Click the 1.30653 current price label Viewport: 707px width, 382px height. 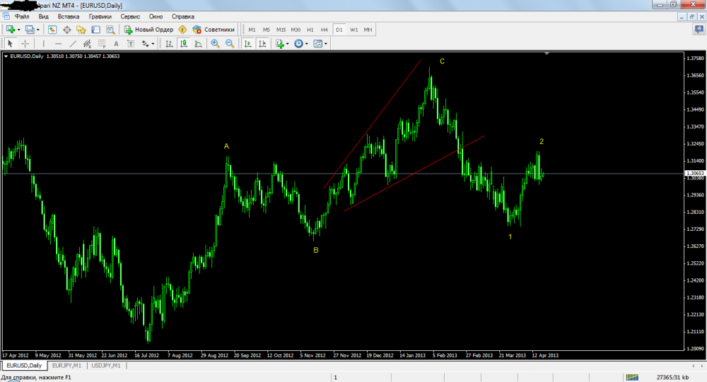pos(695,174)
